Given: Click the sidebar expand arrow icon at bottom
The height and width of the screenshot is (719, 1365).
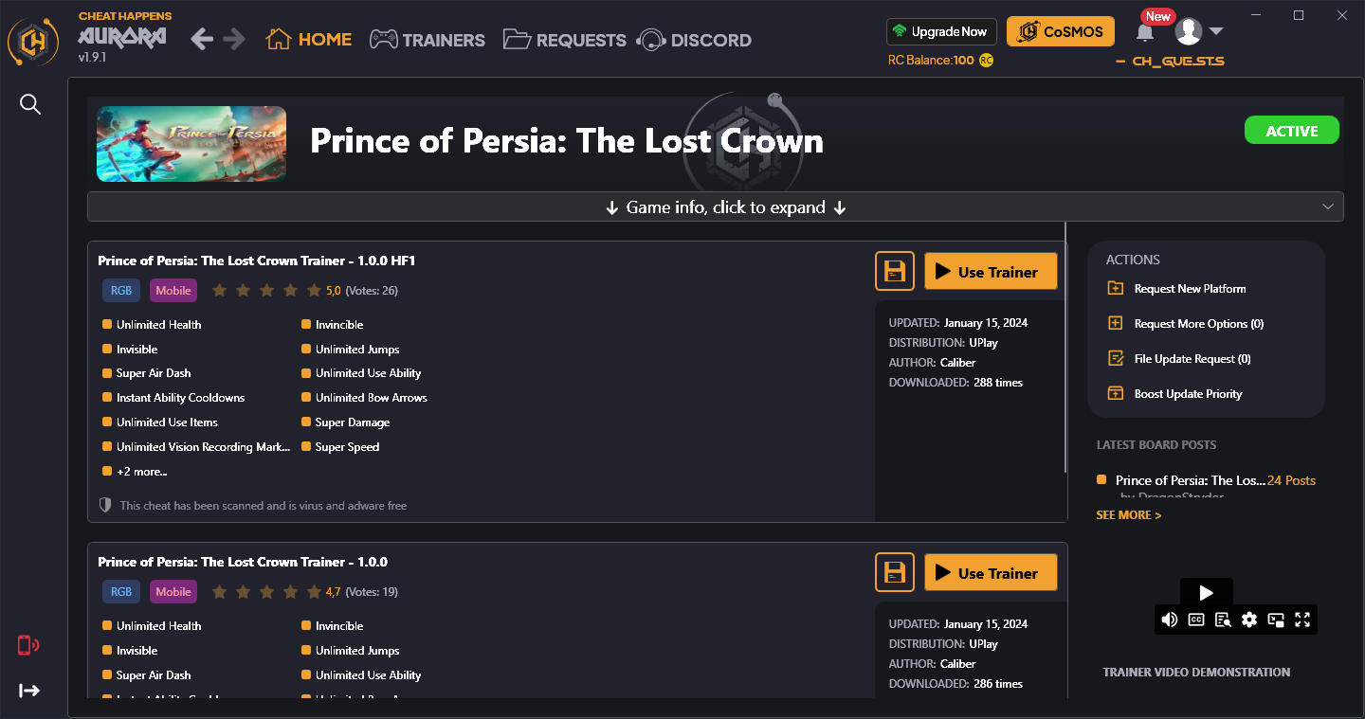Looking at the screenshot, I should pos(29,691).
